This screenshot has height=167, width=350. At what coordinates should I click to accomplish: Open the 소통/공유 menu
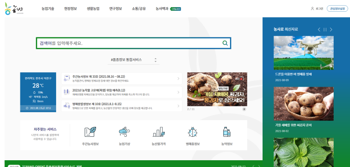(139, 9)
